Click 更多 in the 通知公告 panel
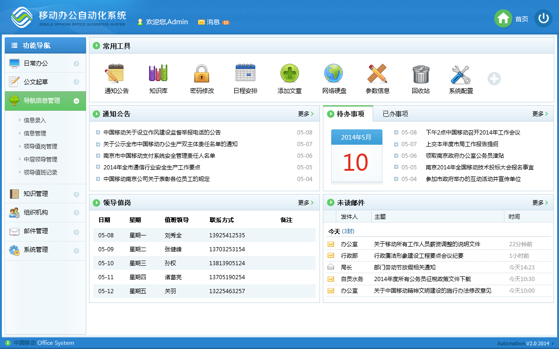The image size is (559, 349). click(x=306, y=114)
